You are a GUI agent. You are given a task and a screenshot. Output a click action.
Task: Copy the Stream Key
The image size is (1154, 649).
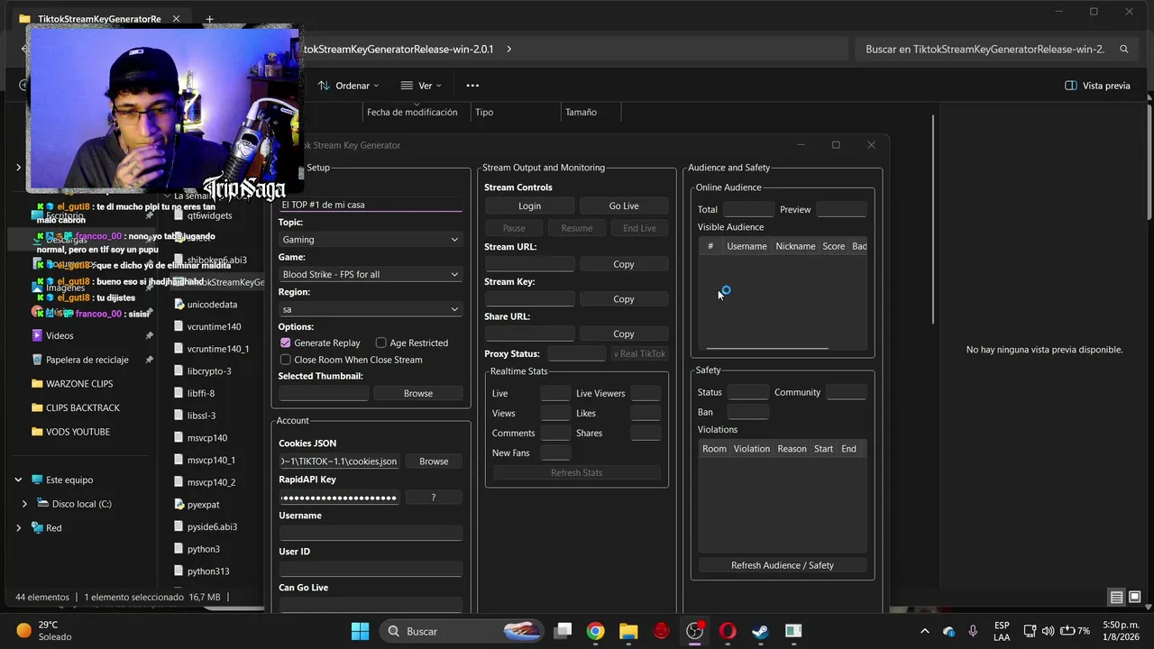click(x=624, y=299)
